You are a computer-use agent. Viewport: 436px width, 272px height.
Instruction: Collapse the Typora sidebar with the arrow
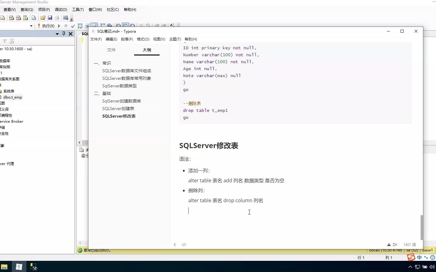click(x=175, y=244)
